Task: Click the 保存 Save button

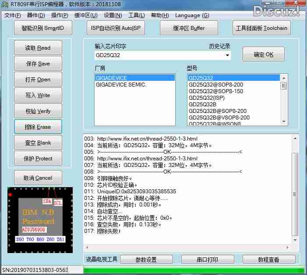Action: 38,64
